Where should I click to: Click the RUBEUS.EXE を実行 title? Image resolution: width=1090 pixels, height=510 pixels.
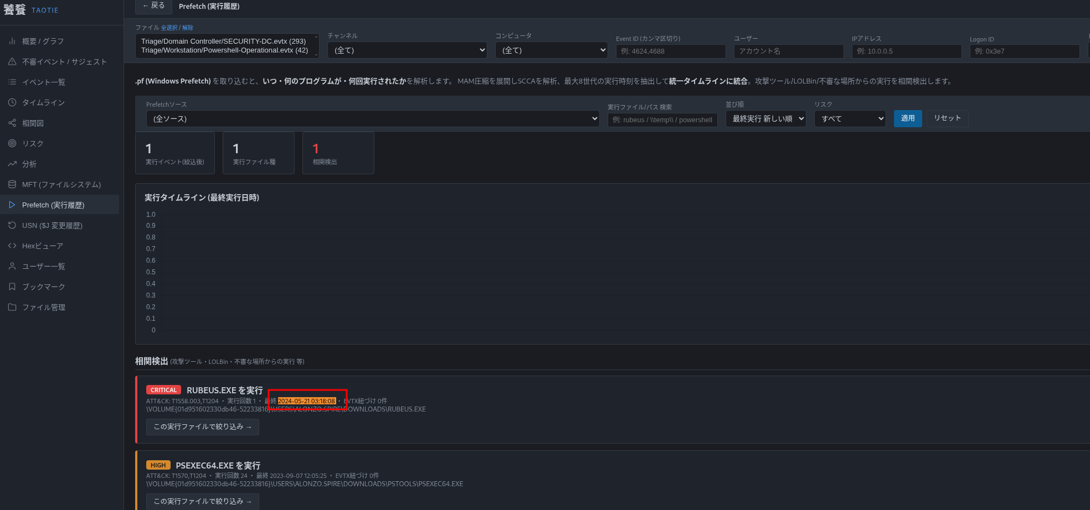pyautogui.click(x=225, y=391)
